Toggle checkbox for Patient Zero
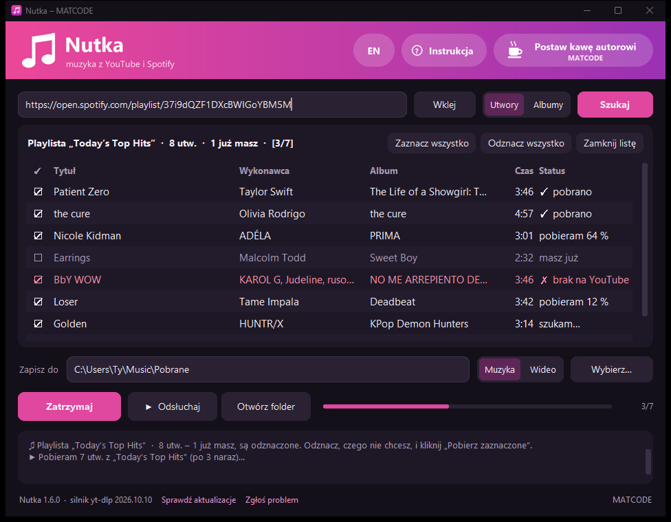This screenshot has height=522, width=671. 38,192
